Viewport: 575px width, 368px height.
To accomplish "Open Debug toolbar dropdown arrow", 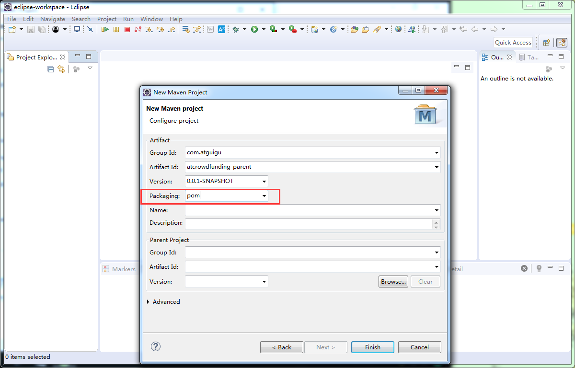I will [244, 29].
